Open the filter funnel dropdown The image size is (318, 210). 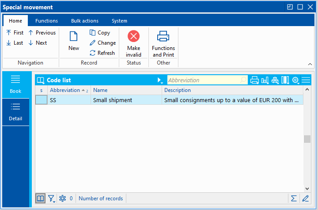pyautogui.click(x=51, y=199)
